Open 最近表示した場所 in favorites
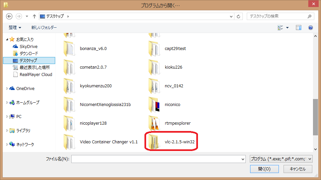Image resolution: width=321 pixels, height=180 pixels. coord(34,67)
